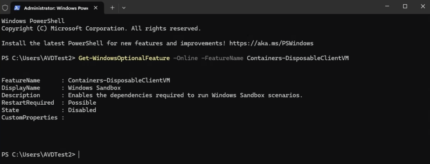Click Containers-DisposableClientVM in the command line

[x=298, y=58]
